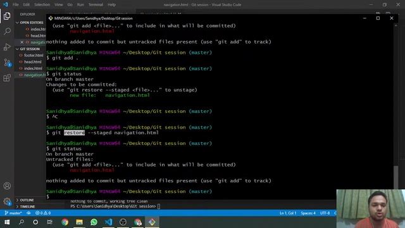405x228 pixels.
Task: Open the Manage gear icon
Action: pyautogui.click(x=7, y=201)
